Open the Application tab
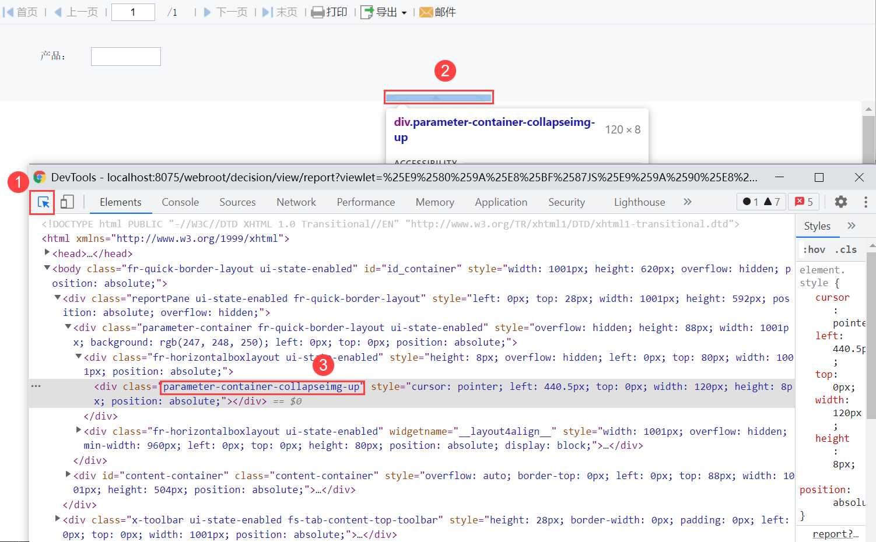This screenshot has height=542, width=876. [x=501, y=202]
